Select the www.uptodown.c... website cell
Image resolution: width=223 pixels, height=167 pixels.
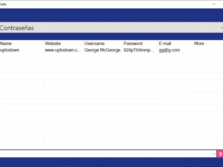[x=63, y=50]
